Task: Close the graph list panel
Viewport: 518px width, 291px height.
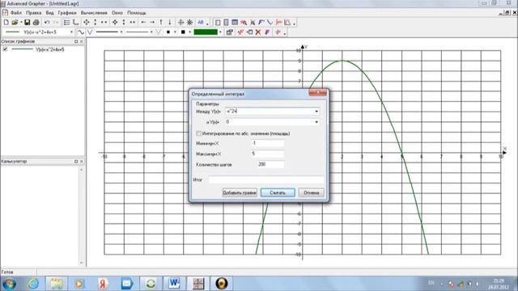Action: 82,41
